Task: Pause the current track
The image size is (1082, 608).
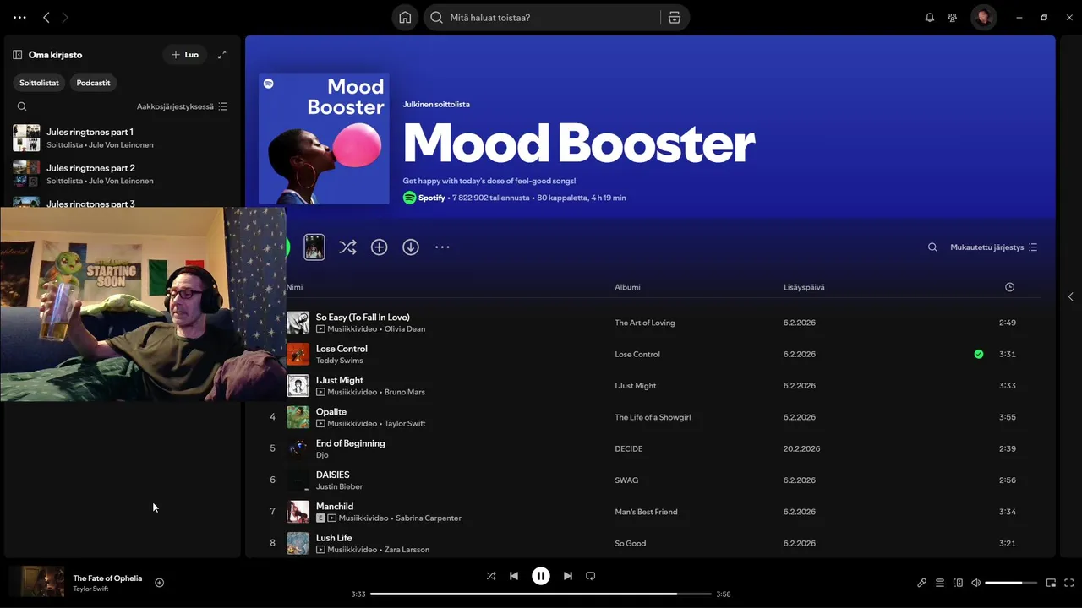Action: (541, 576)
